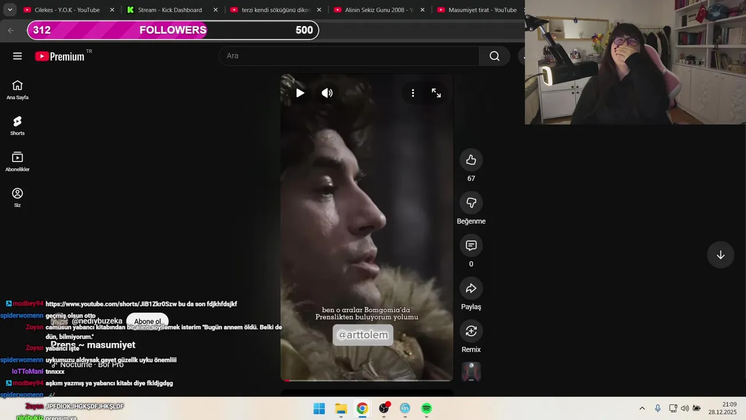Open OBS Studio from the taskbar
Viewport: 746px width, 420px height.
point(384,408)
